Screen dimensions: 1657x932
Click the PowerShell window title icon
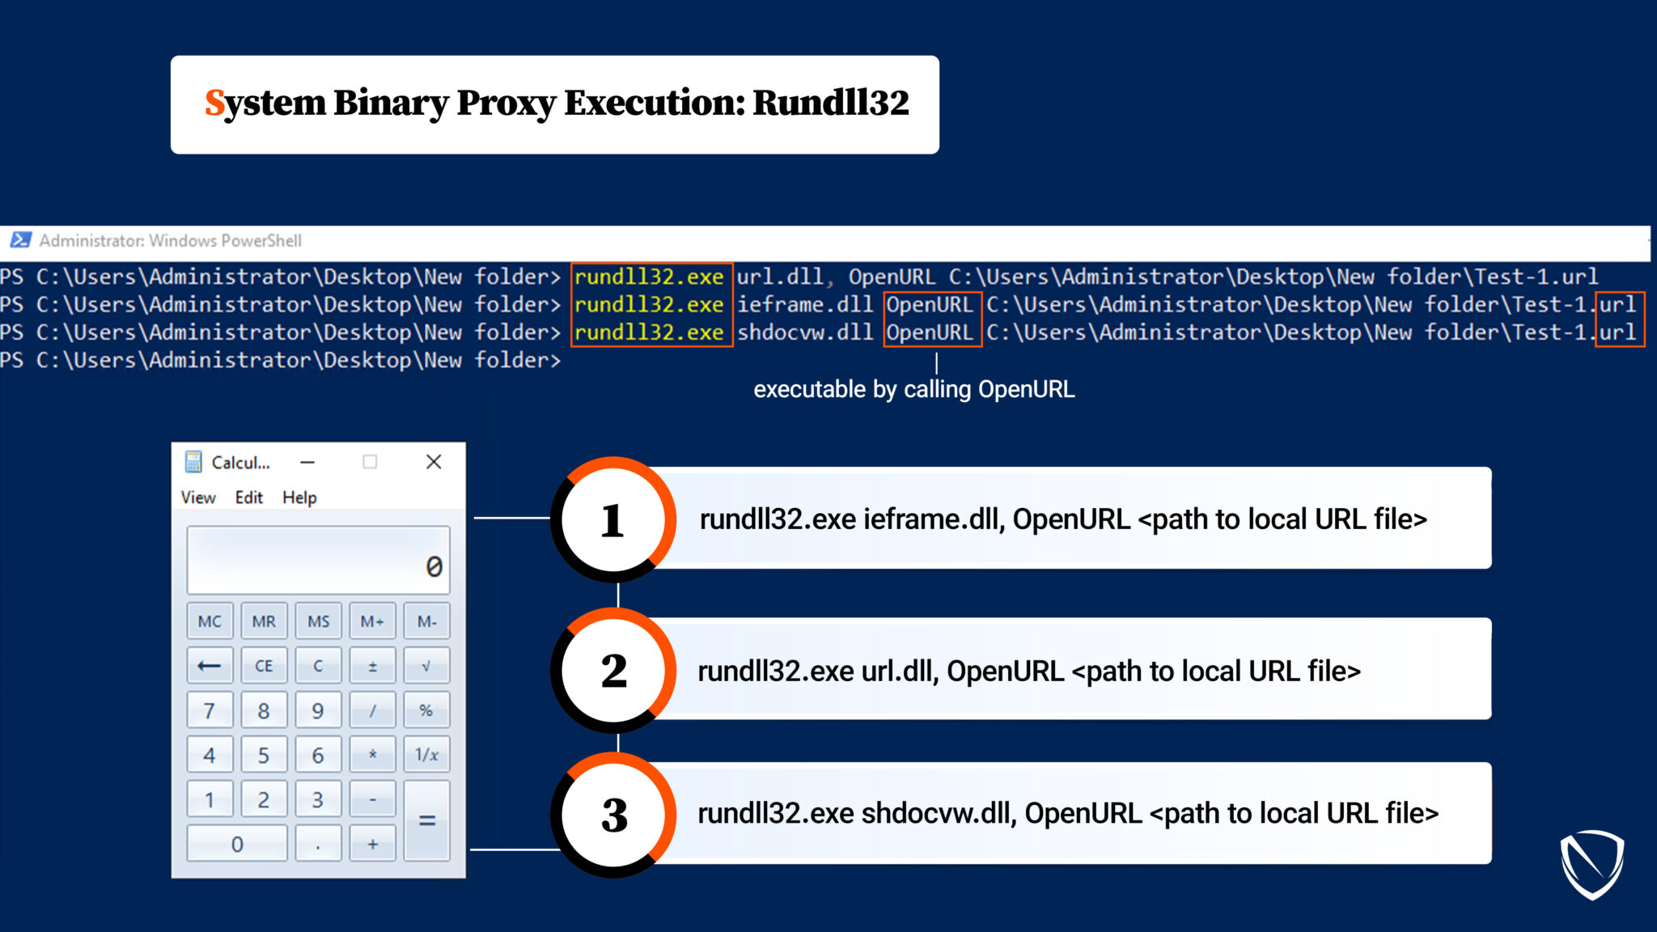tap(20, 240)
